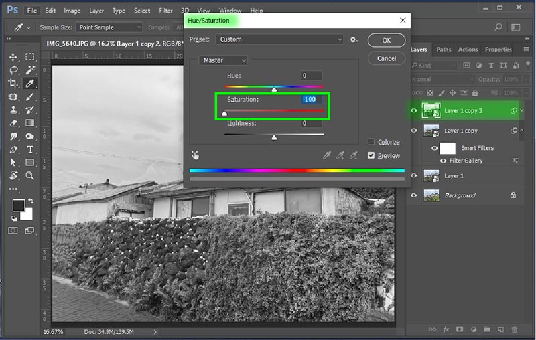
Task: Open the search icon in options bar
Action: tap(498, 27)
